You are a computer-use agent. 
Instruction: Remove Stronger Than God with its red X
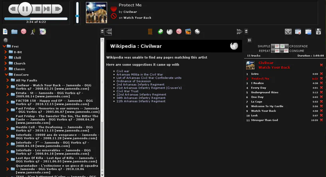tap(321, 120)
